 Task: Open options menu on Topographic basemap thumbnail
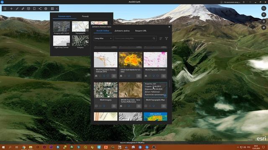87,30
